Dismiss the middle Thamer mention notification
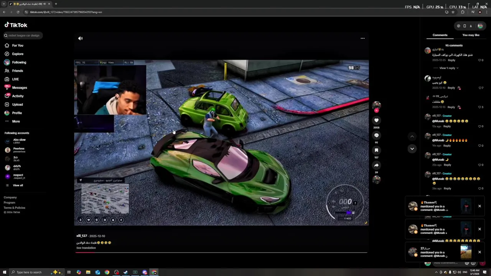Viewport: 491px width, 276px height. (x=479, y=229)
